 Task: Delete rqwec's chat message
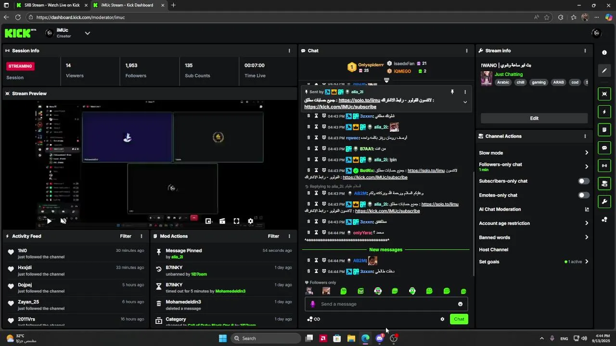coord(308,138)
